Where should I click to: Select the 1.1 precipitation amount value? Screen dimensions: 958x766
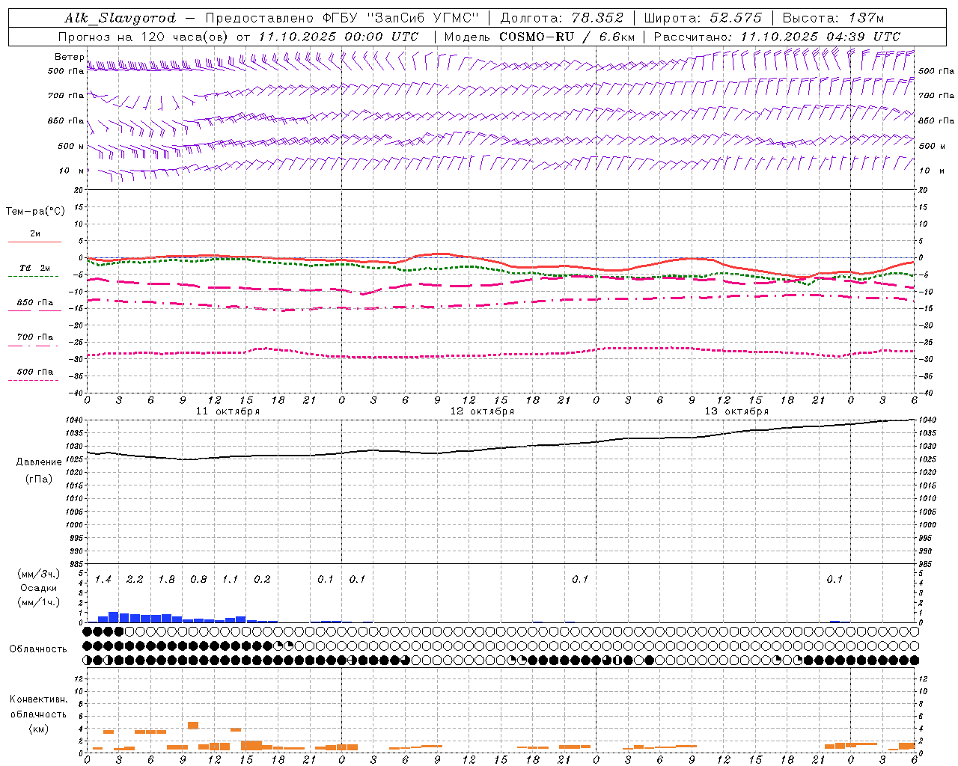coord(230,580)
